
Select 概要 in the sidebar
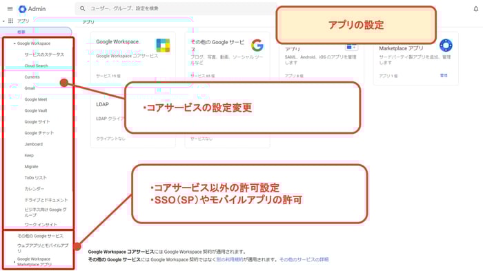pyautogui.click(x=21, y=32)
